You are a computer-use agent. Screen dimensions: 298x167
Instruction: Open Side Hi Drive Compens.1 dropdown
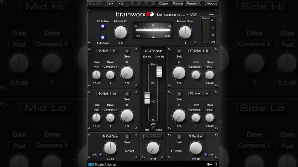click(x=196, y=67)
